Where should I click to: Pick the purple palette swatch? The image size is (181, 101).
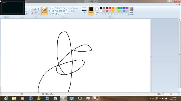(127, 8)
